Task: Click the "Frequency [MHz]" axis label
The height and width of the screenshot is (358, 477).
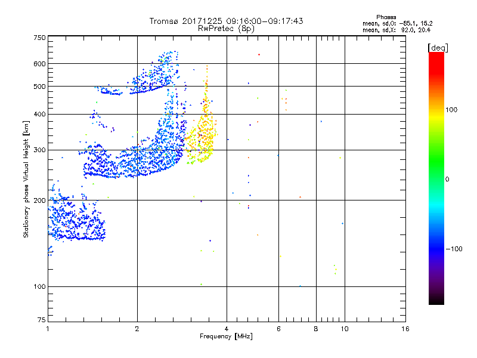Action: 226,337
